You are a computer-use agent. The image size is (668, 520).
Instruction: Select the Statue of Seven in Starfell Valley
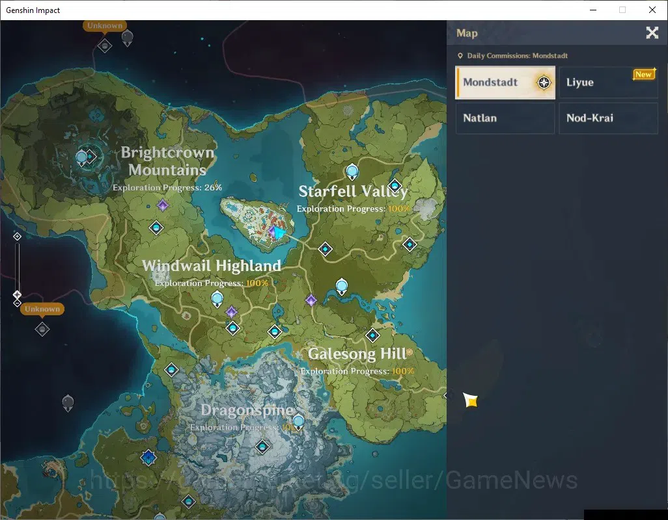coord(352,172)
